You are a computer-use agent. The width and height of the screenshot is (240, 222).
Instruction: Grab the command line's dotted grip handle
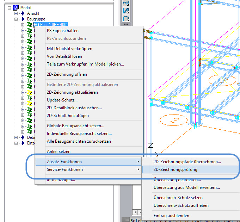125,220
